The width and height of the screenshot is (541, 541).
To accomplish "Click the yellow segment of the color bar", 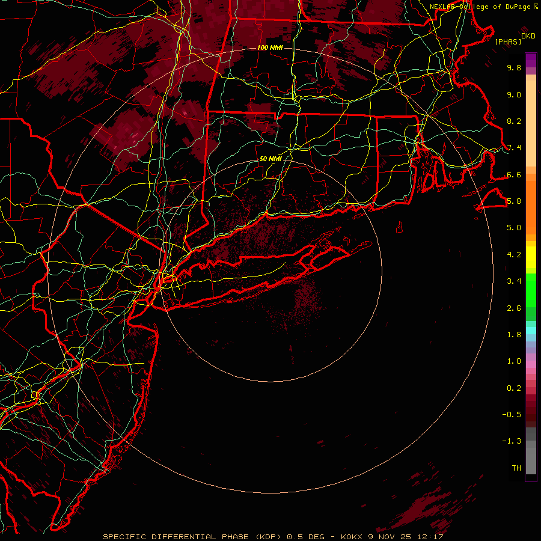I will [531, 257].
